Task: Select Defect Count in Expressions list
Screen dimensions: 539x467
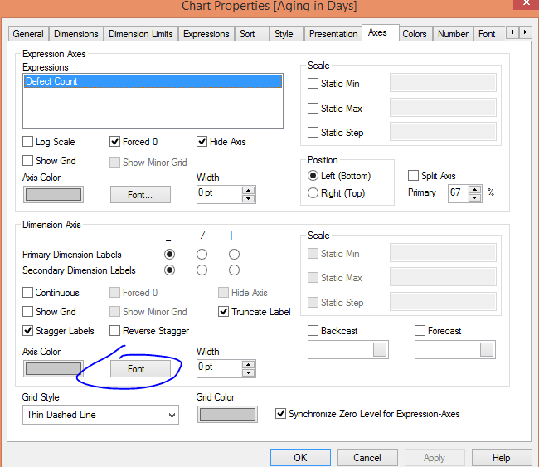Action: point(153,81)
